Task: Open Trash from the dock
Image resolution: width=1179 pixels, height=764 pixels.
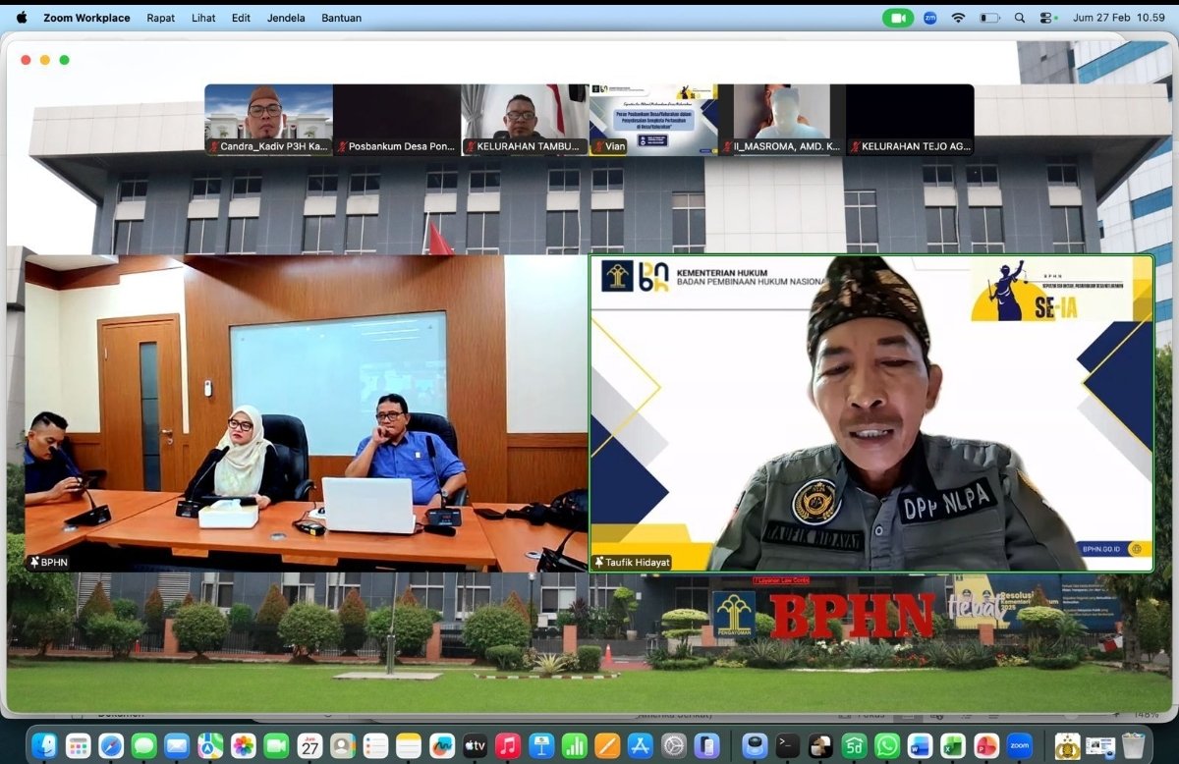Action: tap(1134, 745)
